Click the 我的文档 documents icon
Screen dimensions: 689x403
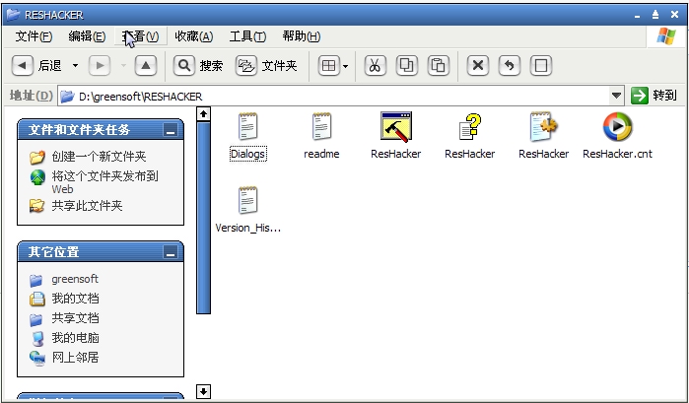coord(37,299)
